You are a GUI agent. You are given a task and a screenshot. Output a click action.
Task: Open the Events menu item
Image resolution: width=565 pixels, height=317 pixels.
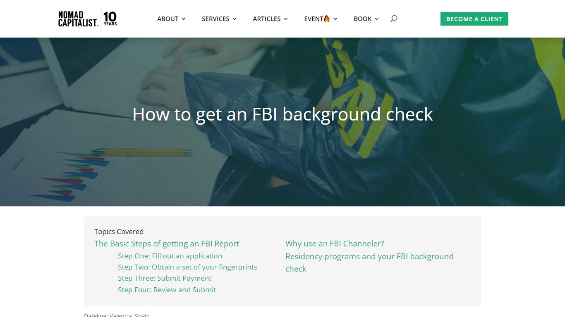[x=317, y=19]
